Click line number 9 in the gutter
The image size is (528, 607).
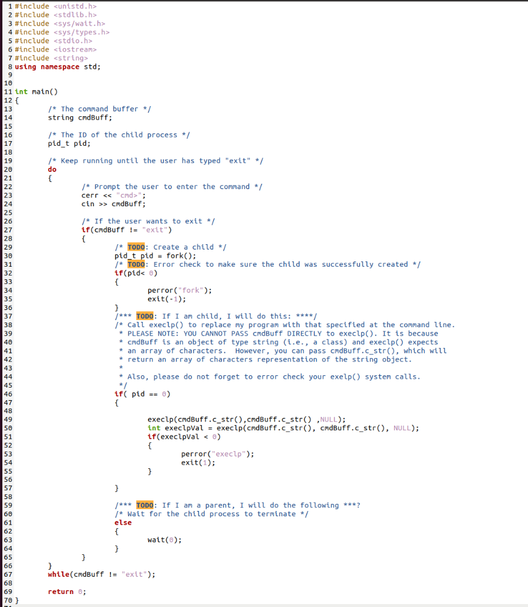click(x=11, y=75)
